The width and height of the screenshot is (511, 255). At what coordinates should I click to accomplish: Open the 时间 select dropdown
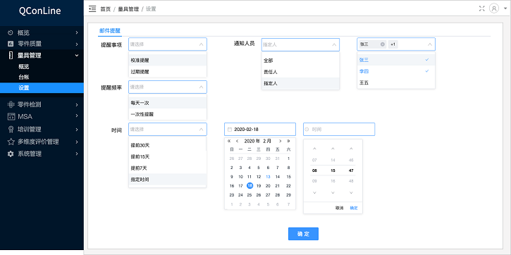pos(168,130)
